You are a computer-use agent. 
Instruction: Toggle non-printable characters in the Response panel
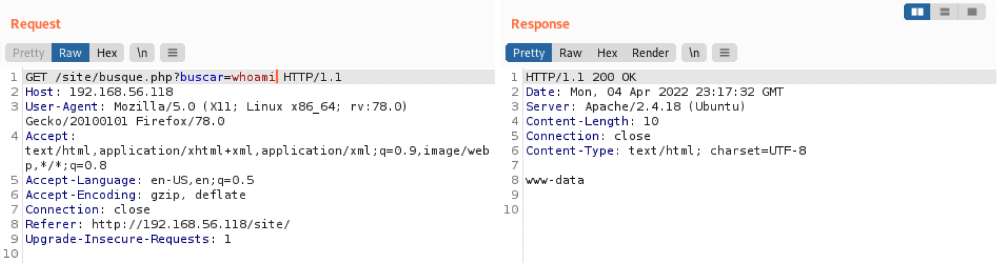694,53
